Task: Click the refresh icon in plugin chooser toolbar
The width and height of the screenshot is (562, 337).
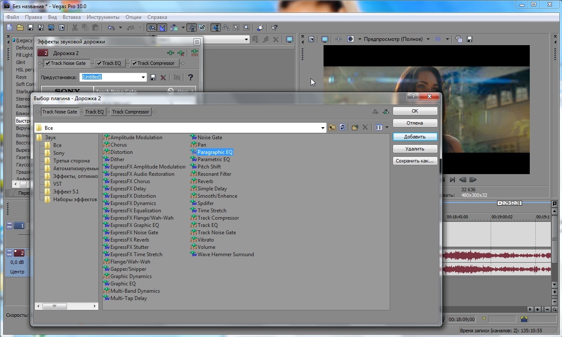Action: [x=342, y=127]
